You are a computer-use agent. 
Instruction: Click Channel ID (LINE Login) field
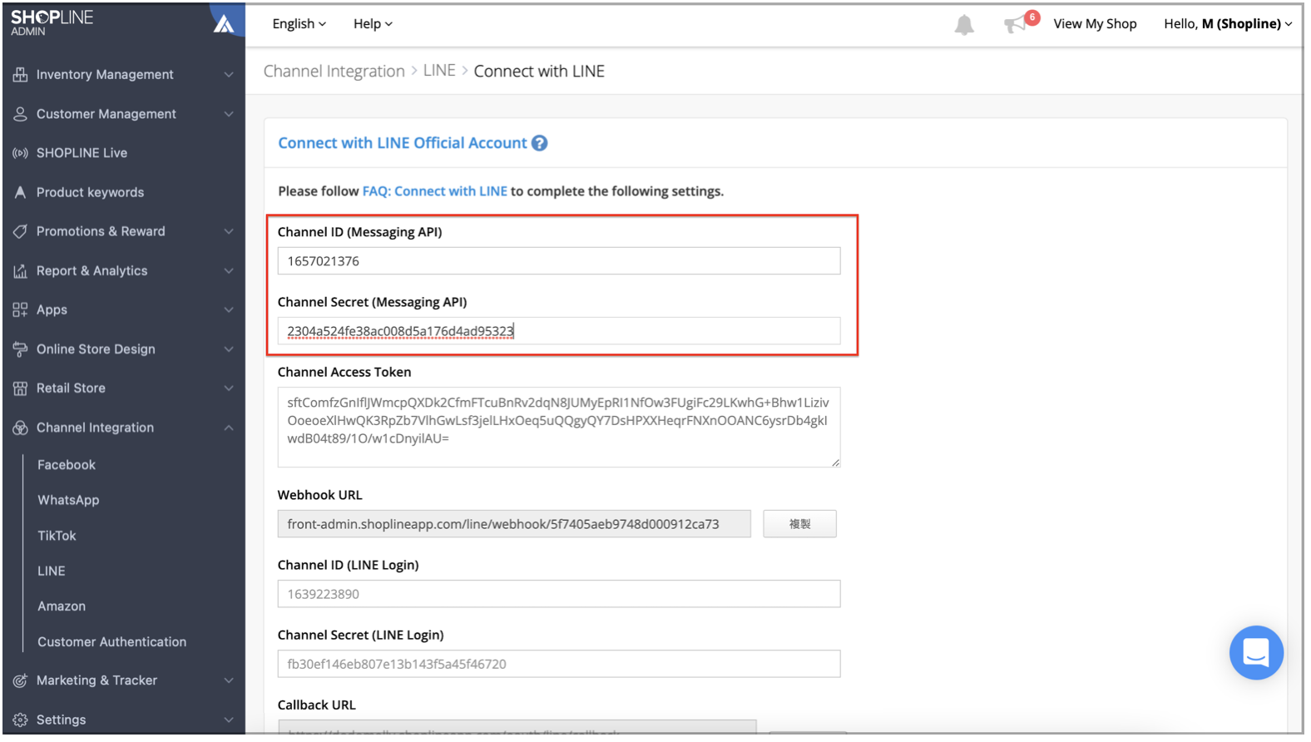(559, 594)
